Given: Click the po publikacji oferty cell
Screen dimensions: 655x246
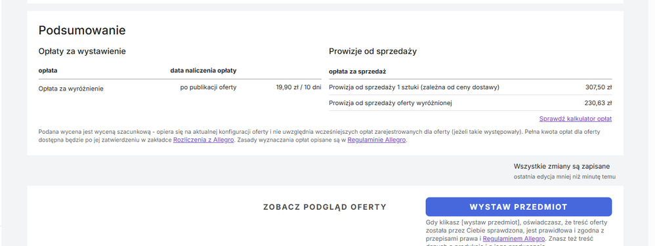Looking at the screenshot, I should (x=208, y=87).
